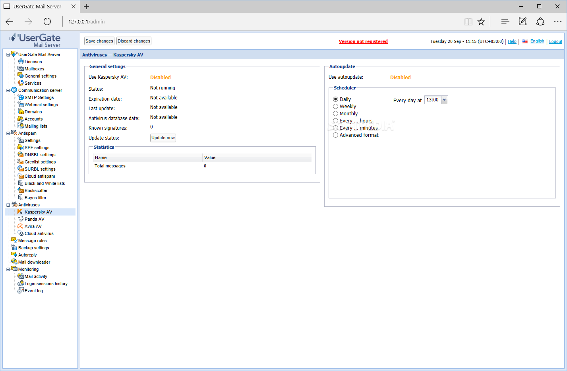
Task: Click the Mailing lists icon
Action: click(21, 126)
